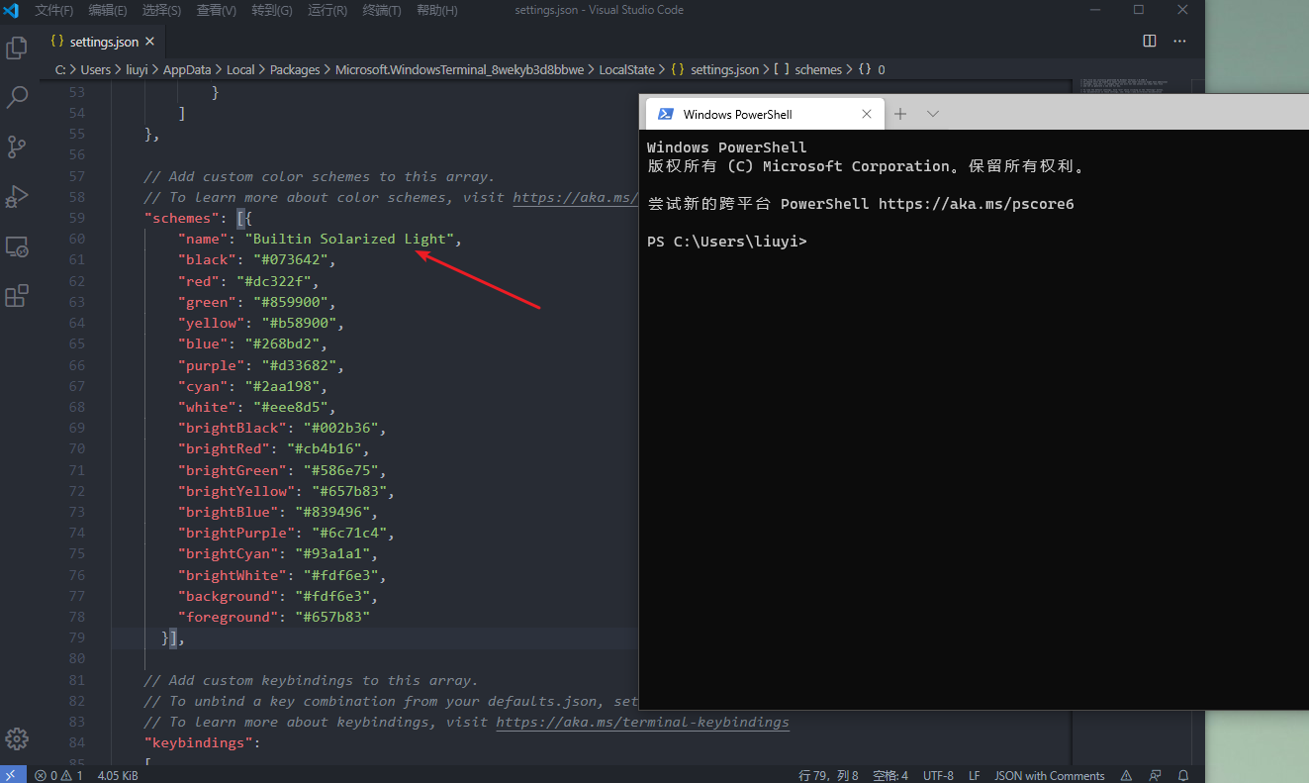Expand the Local breadcrumb
Viewport: 1309px width, 783px height.
click(240, 69)
